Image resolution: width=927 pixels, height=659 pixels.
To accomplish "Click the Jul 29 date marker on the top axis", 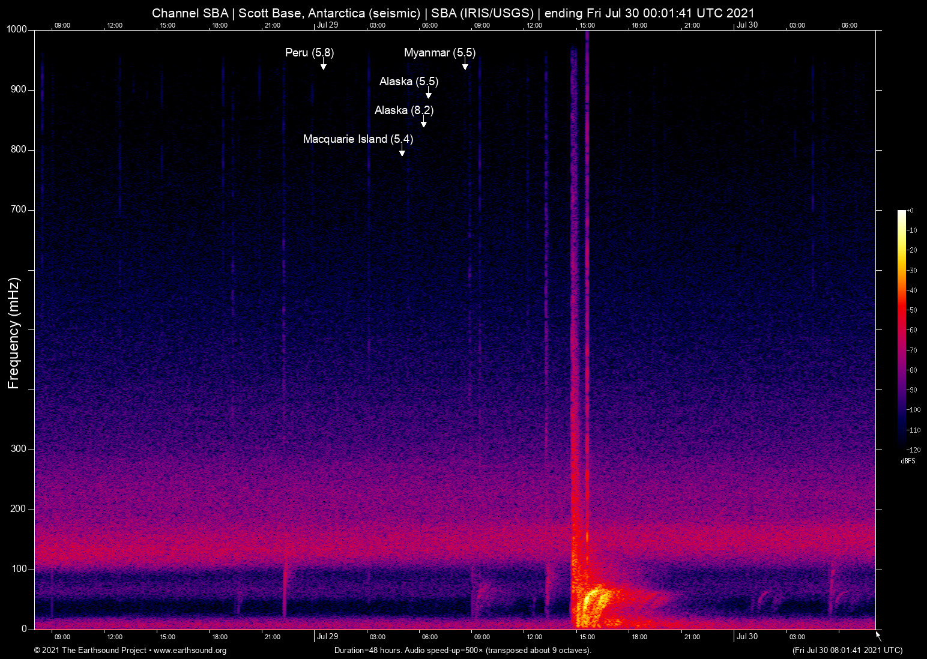I will click(x=327, y=25).
